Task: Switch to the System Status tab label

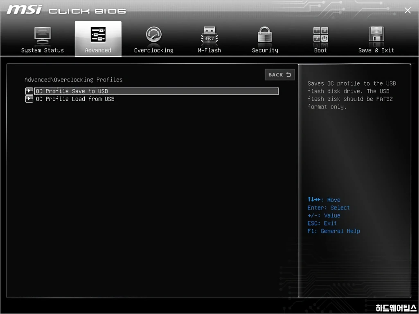Action: click(x=43, y=50)
